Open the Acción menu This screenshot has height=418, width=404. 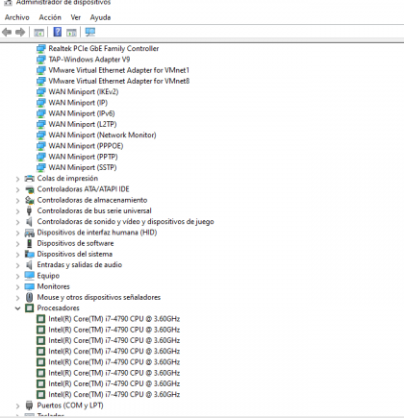click(x=50, y=17)
